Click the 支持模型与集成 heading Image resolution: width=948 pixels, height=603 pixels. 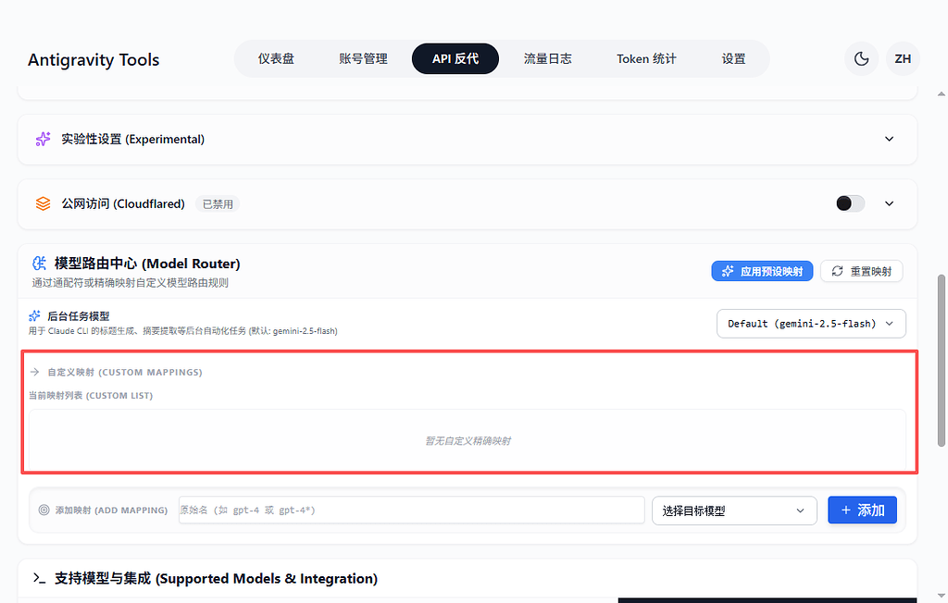click(x=216, y=579)
